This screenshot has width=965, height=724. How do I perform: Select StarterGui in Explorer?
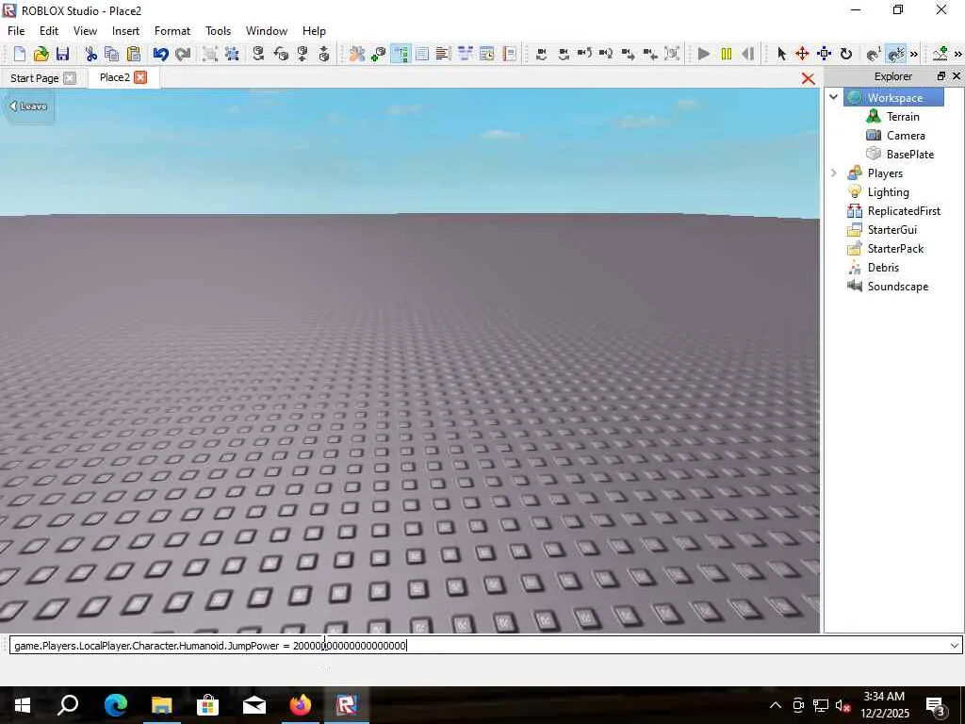(x=892, y=230)
